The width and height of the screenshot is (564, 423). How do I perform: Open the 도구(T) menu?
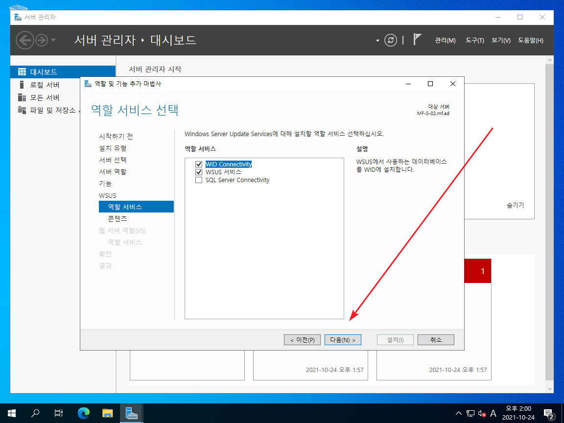tap(474, 40)
